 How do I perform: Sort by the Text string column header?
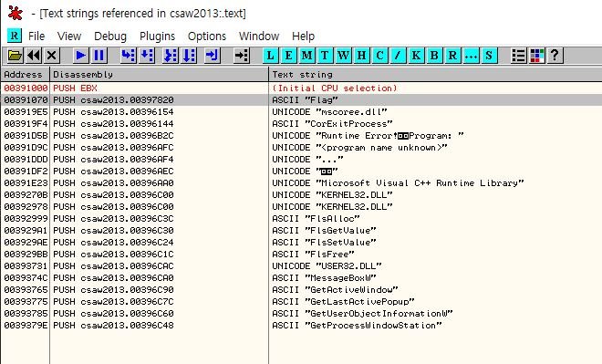(435, 74)
